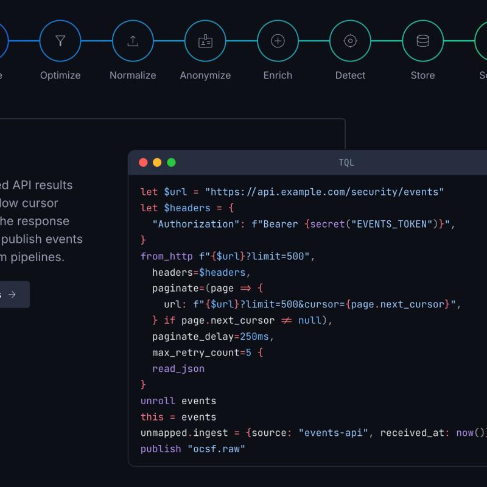Click the TQL title in code window
This screenshot has width=487, height=487.
[346, 163]
